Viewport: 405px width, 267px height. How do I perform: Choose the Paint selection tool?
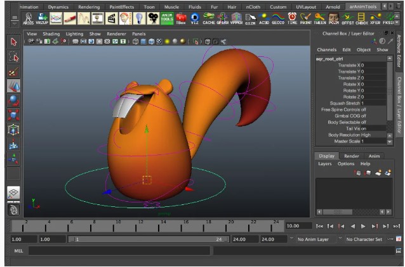point(13,71)
